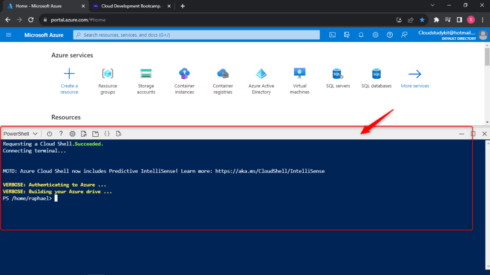490x275 pixels.
Task: Open a new Chrome tab
Action: click(x=183, y=6)
